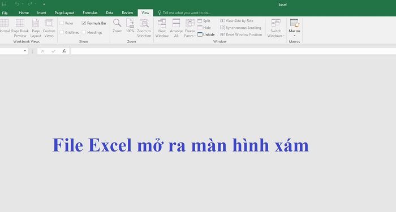Click the Tell me what you want search box
The image size is (396, 212).
(x=184, y=13)
